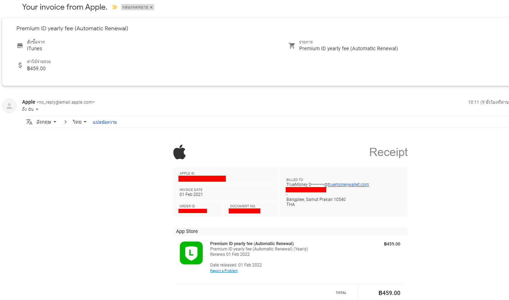Click the ORDER ID label
This screenshot has width=509, height=300.
[187, 206]
